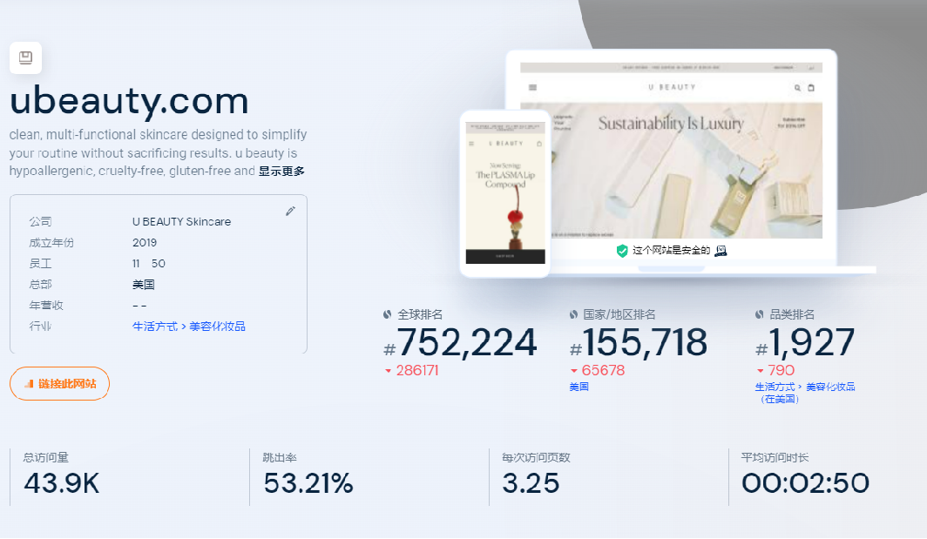This screenshot has height=539, width=927.
Task: Click the 平均访问时长 label
Action: click(775, 457)
